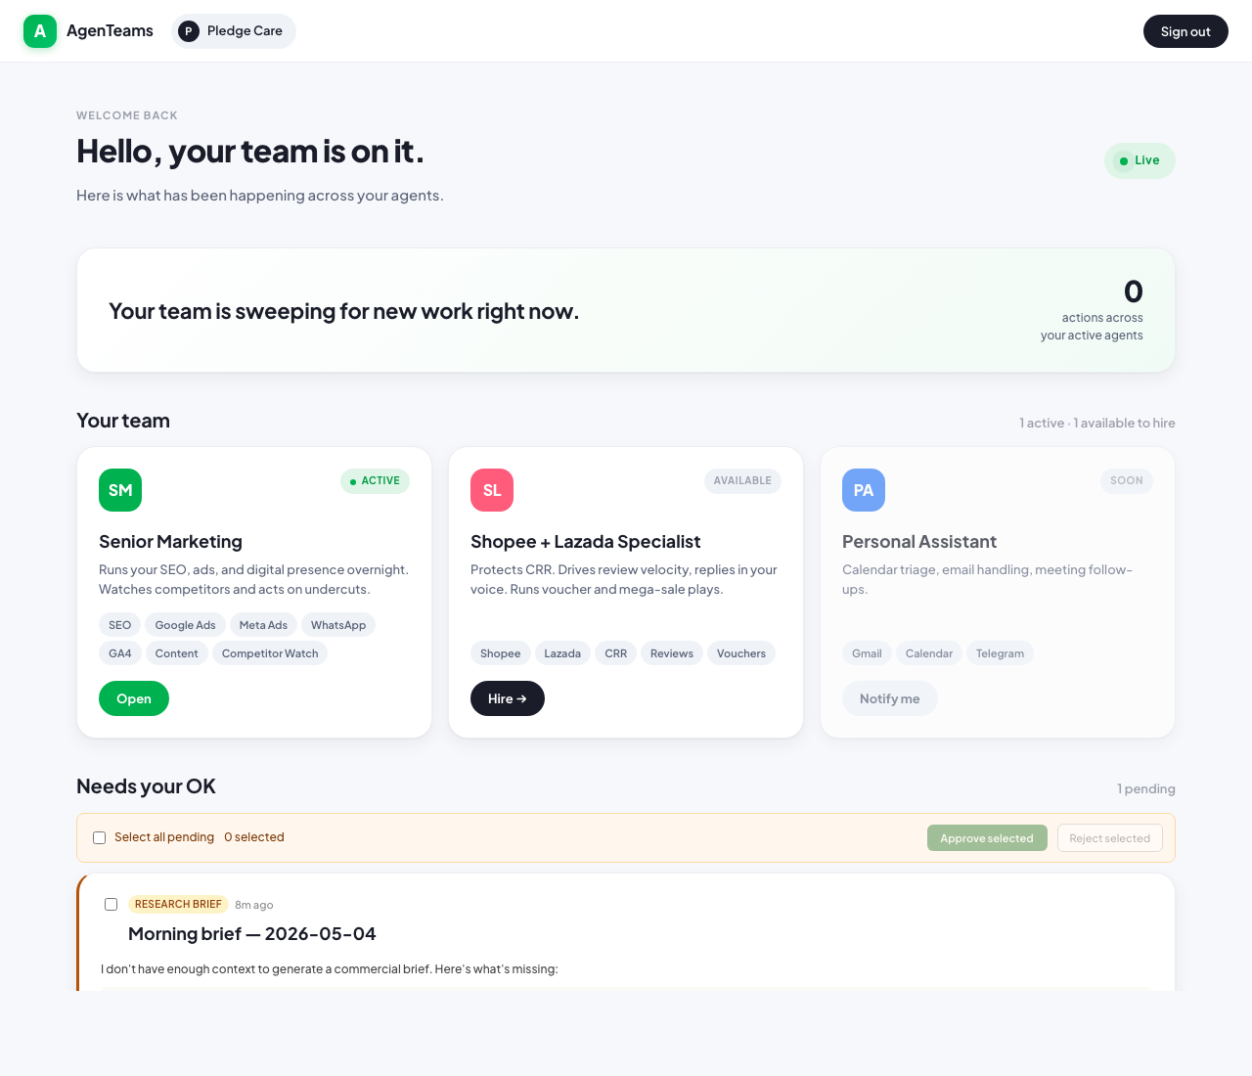Click the ACTIVE status badge
This screenshot has height=1076, width=1252.
point(375,481)
